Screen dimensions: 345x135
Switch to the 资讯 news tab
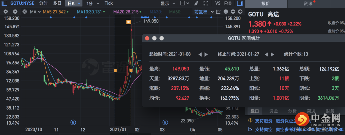pos(308,4)
